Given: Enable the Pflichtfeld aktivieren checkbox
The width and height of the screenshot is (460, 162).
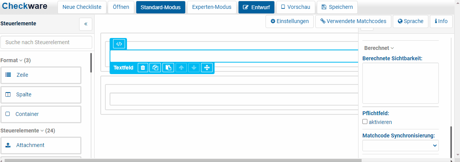Looking at the screenshot, I should tap(365, 122).
